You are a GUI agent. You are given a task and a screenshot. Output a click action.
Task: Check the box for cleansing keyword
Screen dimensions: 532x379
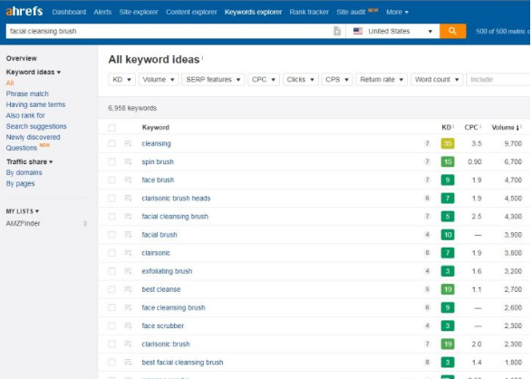point(112,143)
